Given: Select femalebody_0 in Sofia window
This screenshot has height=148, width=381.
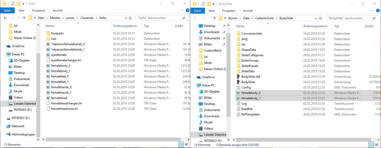Looking at the screenshot, I should pyautogui.click(x=61, y=66).
